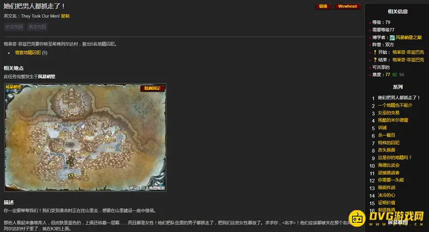Click the 等级：79 info row
The width and height of the screenshot is (429, 232).
(381, 23)
